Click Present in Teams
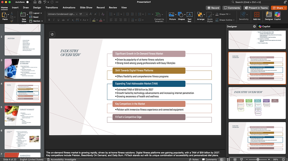 click(x=256, y=8)
